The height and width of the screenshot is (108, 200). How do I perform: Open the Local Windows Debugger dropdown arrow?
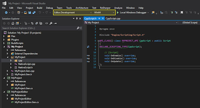click(x=148, y=13)
